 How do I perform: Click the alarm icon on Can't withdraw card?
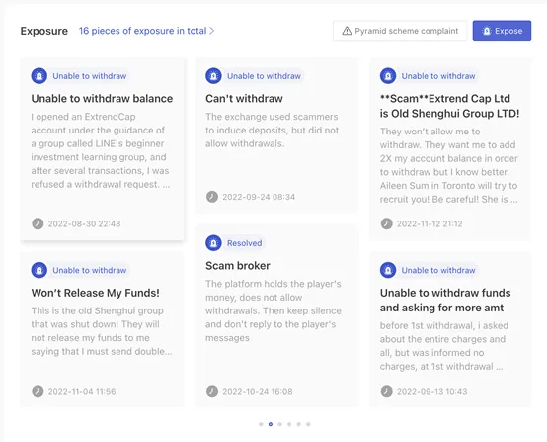(213, 76)
